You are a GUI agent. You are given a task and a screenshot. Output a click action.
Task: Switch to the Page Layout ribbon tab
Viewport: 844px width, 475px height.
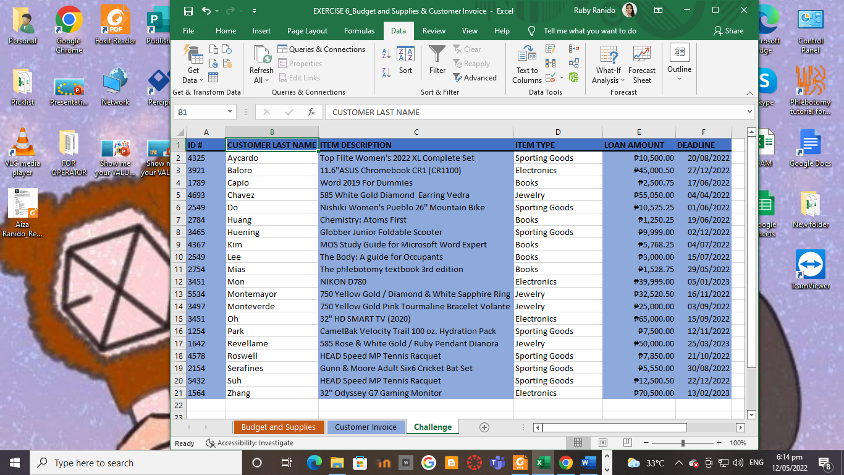[307, 31]
